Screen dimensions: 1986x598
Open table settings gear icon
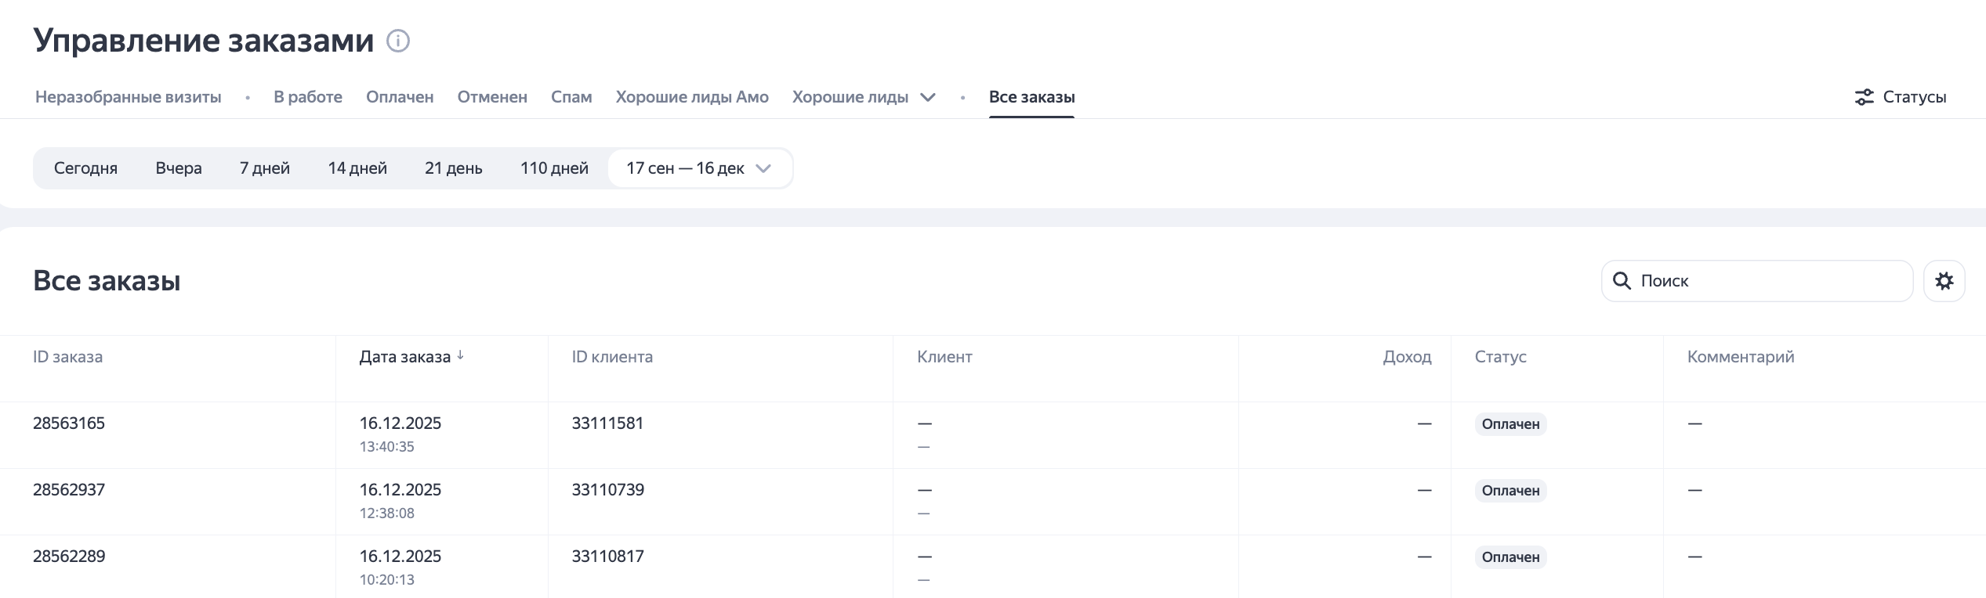pyautogui.click(x=1944, y=281)
